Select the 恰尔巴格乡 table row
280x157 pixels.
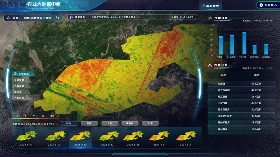(x=241, y=109)
